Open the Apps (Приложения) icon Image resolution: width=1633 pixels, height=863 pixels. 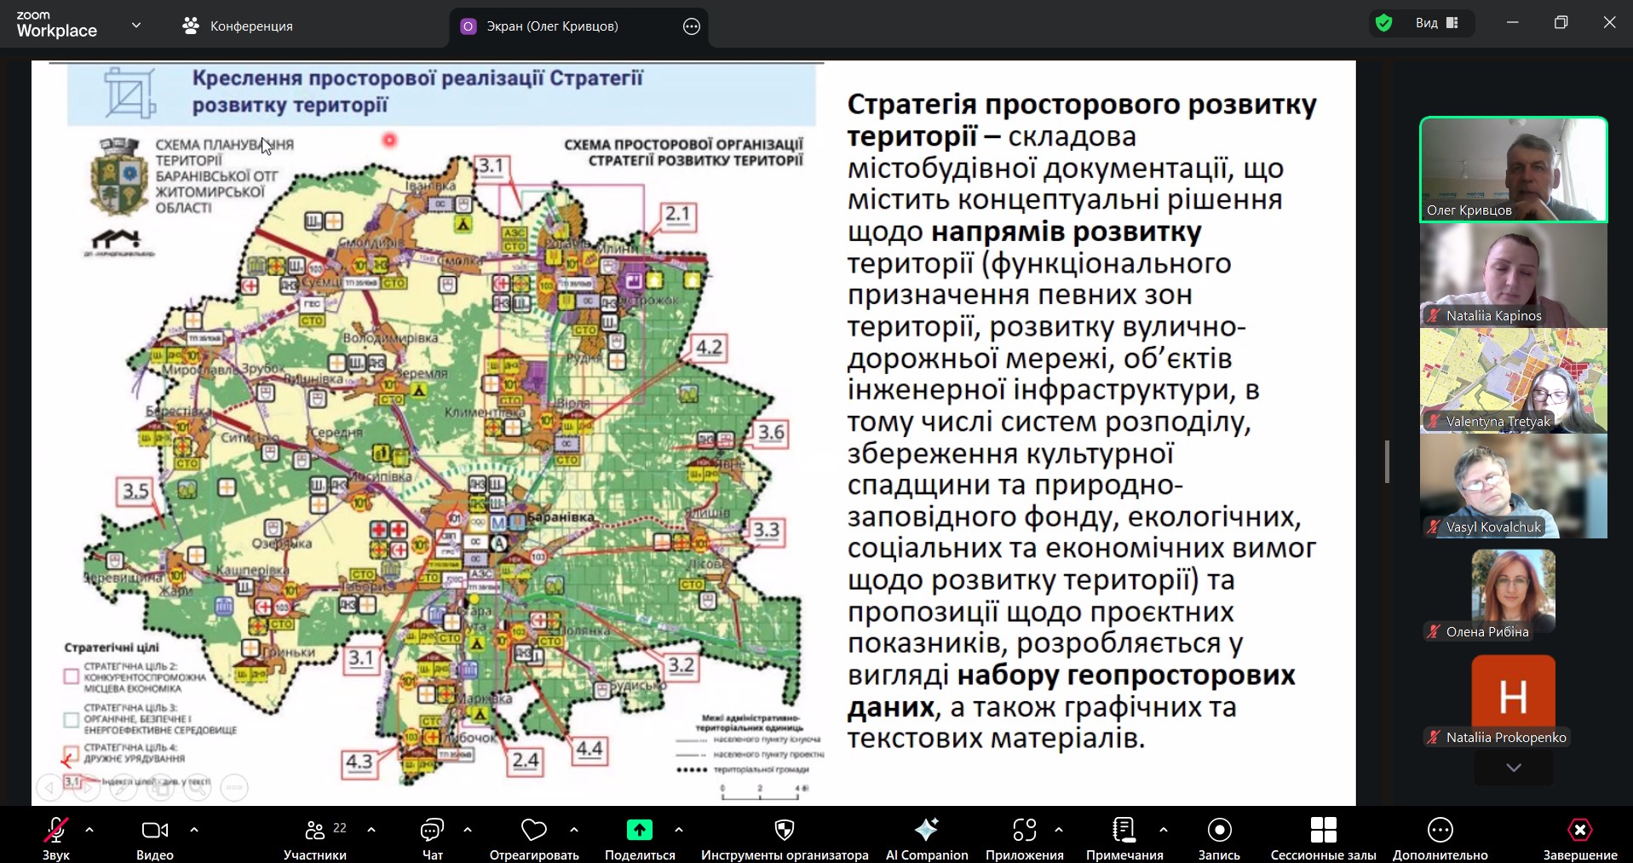pos(1024,830)
